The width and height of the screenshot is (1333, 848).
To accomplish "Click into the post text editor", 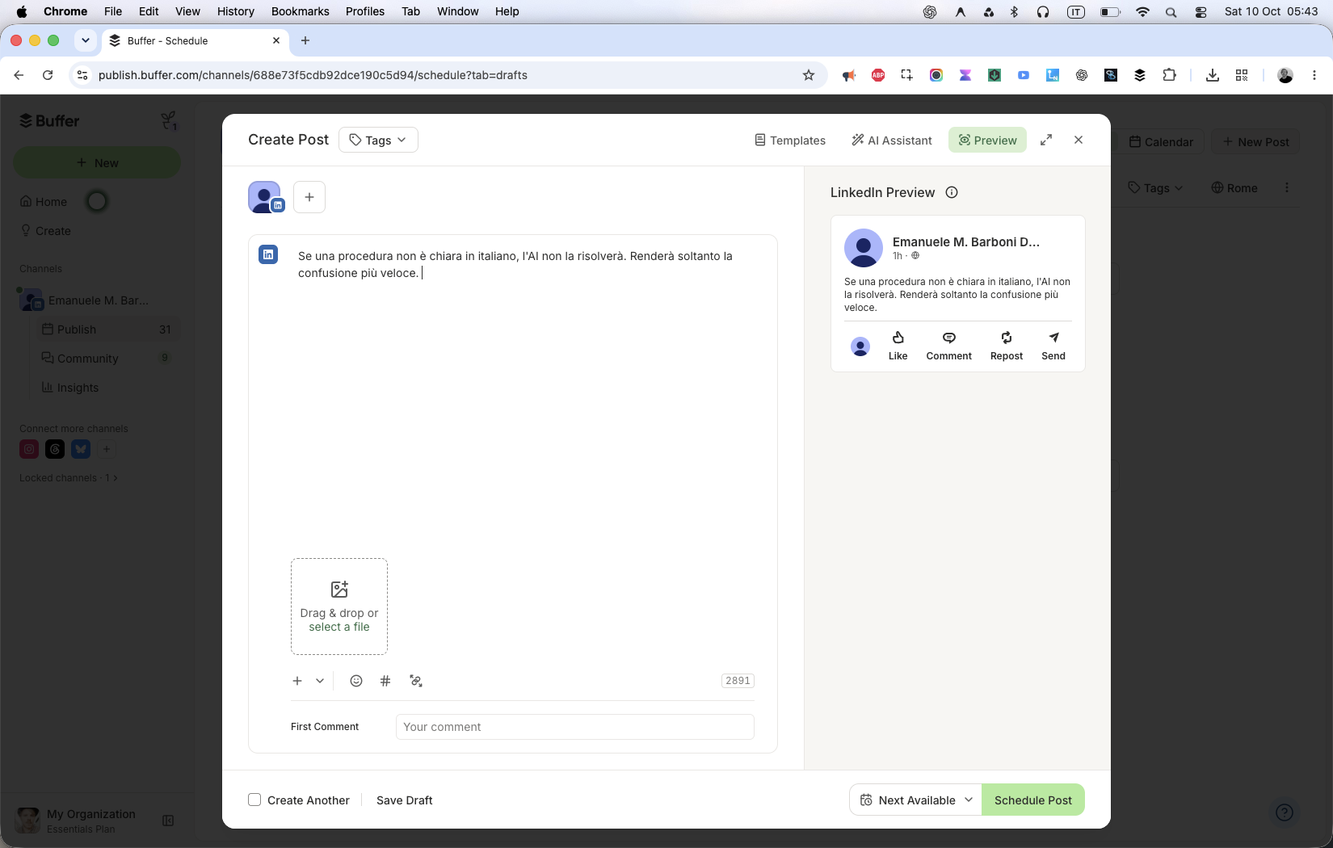I will pos(525,396).
